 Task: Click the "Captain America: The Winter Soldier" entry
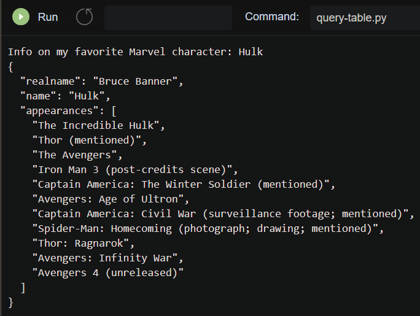[x=184, y=184]
